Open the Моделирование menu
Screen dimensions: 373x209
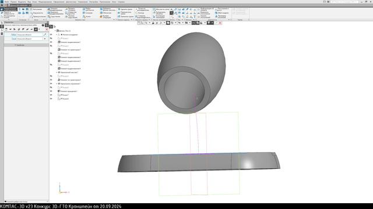(45, 2)
